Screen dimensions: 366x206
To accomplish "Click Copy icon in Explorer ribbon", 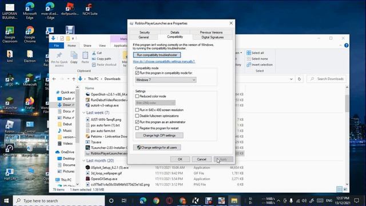I will (74, 58).
